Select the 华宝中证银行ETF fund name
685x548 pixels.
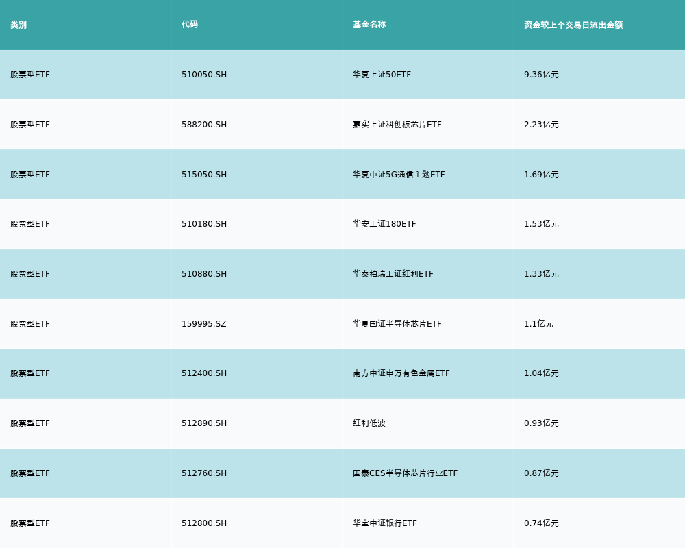pyautogui.click(x=385, y=523)
